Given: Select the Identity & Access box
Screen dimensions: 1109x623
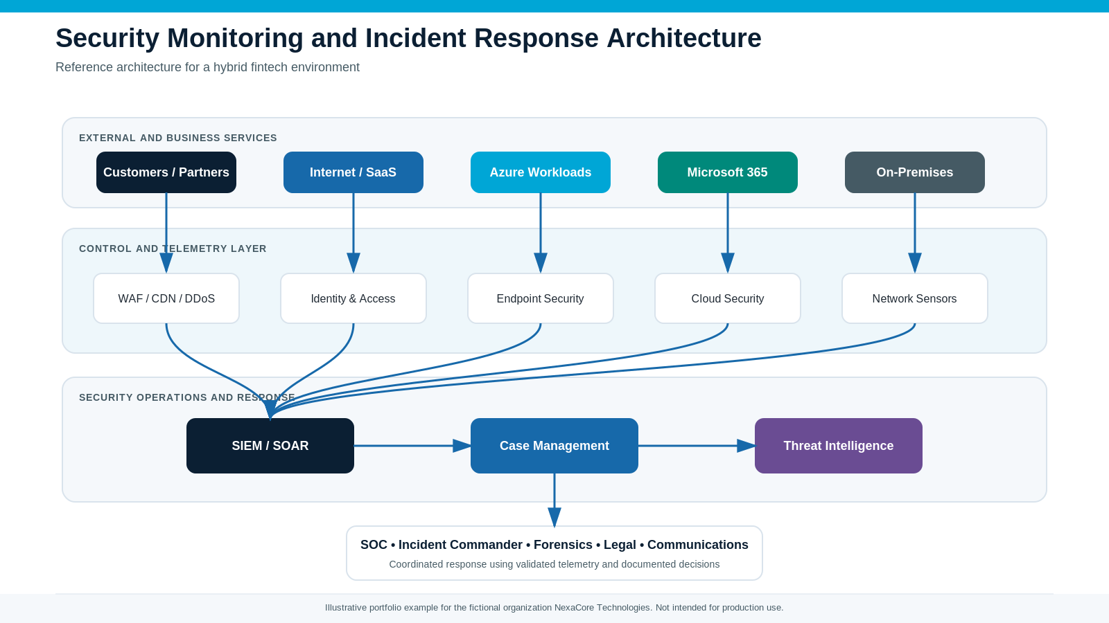Looking at the screenshot, I should click(353, 298).
